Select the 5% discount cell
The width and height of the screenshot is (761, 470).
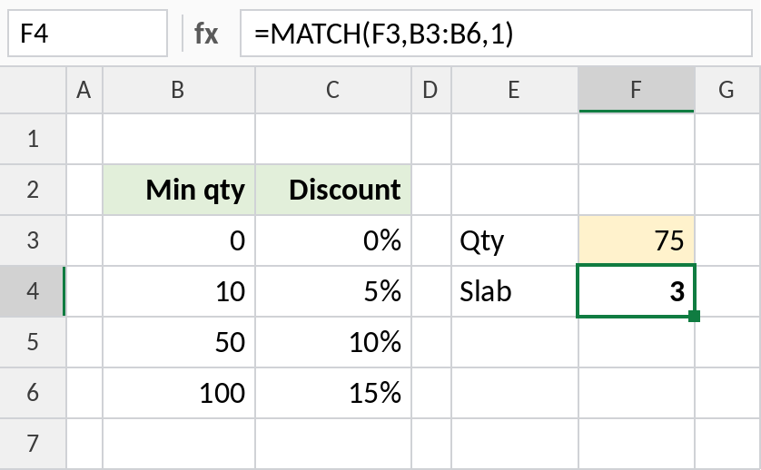click(x=333, y=291)
